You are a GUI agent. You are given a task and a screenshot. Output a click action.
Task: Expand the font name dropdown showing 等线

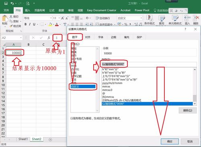(51, 18)
